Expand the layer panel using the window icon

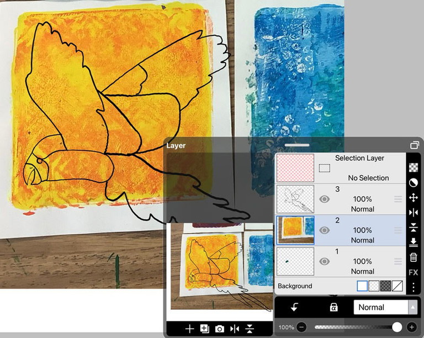pyautogui.click(x=415, y=145)
